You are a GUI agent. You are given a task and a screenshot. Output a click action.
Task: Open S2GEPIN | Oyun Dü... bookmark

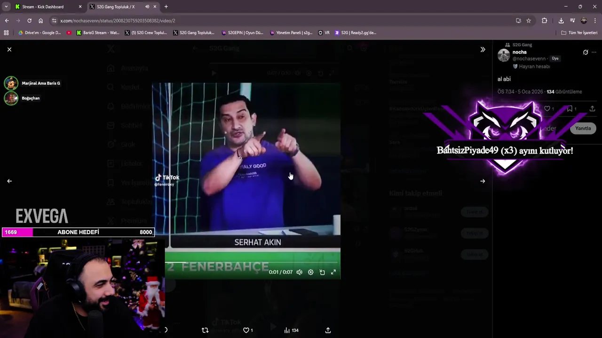[x=242, y=33]
